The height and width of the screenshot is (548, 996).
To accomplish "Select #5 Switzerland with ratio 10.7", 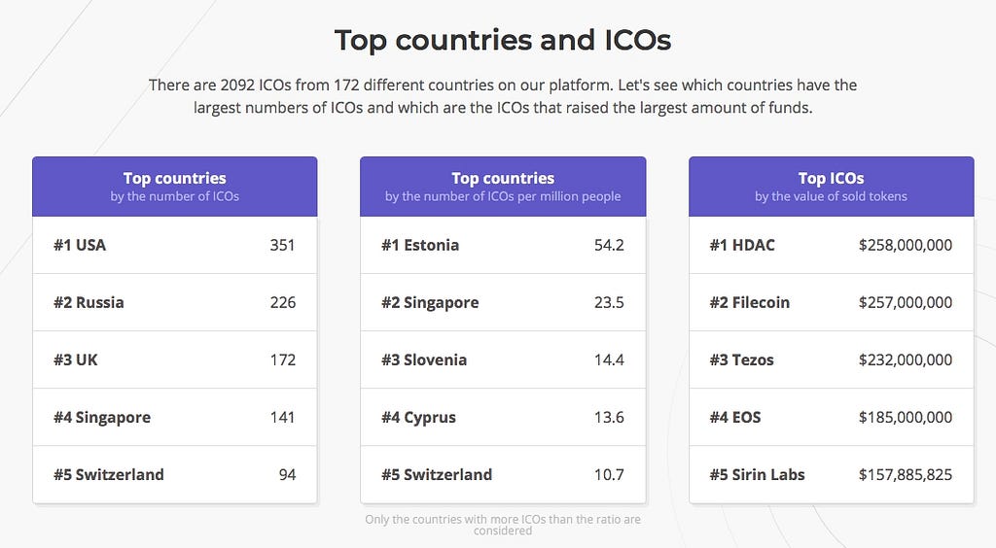I will (503, 474).
